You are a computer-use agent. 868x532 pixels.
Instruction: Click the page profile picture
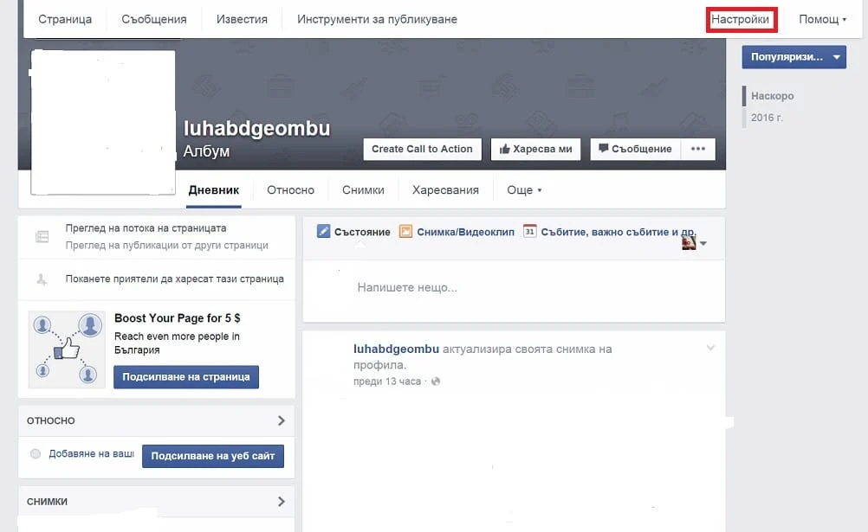point(103,122)
